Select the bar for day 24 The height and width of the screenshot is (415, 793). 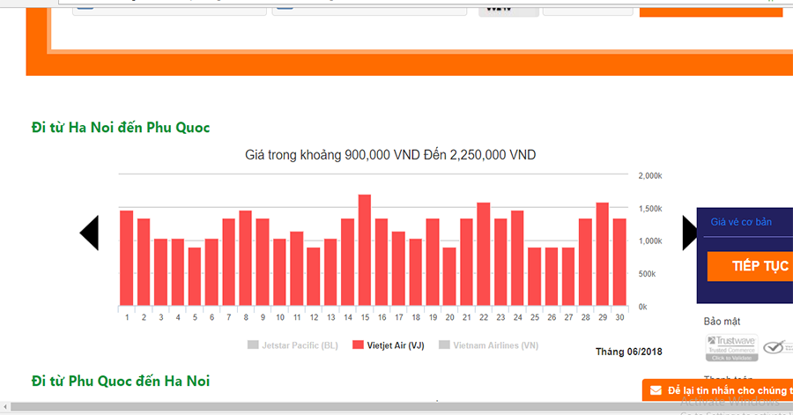pos(517,258)
